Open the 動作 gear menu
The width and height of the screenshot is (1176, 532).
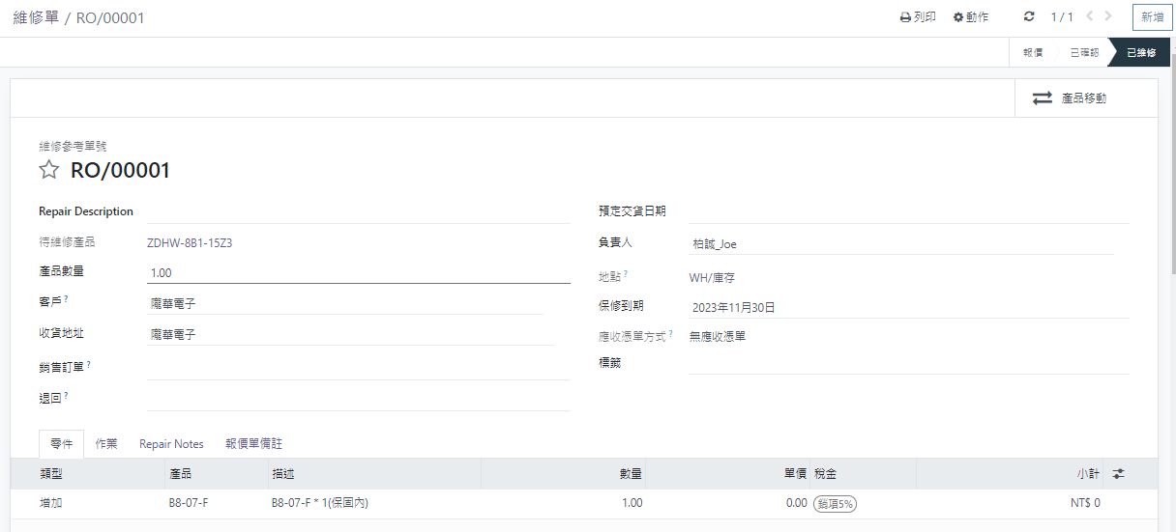970,17
